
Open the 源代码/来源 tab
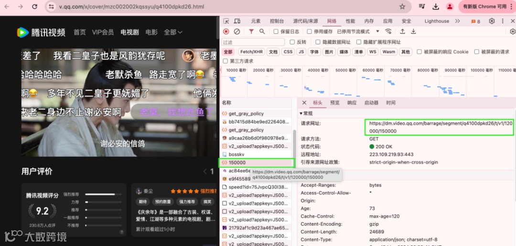pos(305,21)
